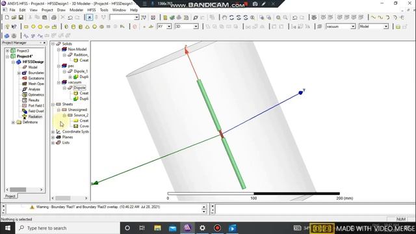
Task: Switch to the Project tab
Action: click(10, 196)
